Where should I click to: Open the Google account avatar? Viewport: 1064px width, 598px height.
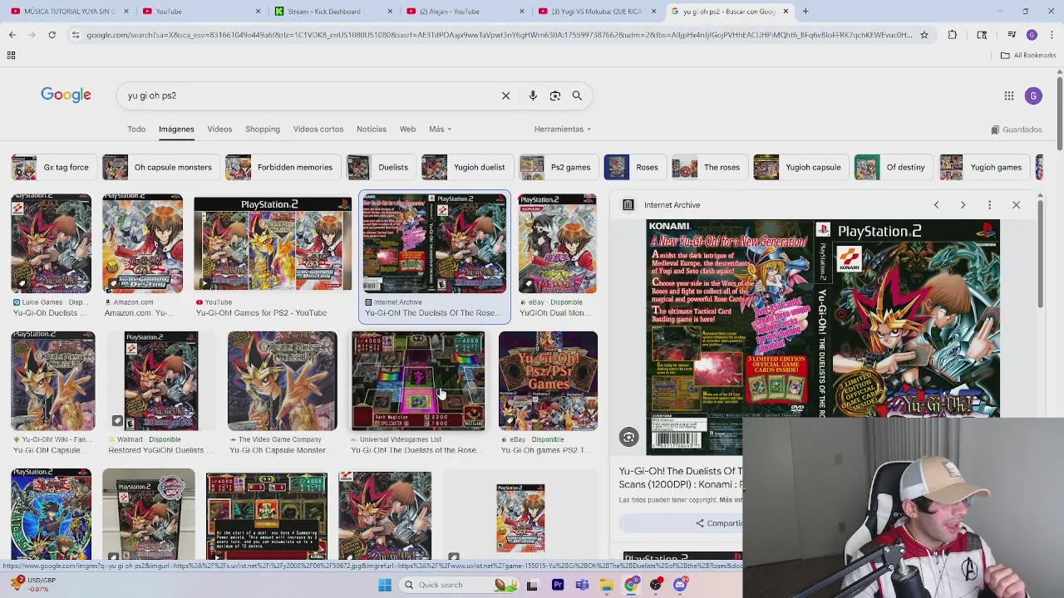1033,96
